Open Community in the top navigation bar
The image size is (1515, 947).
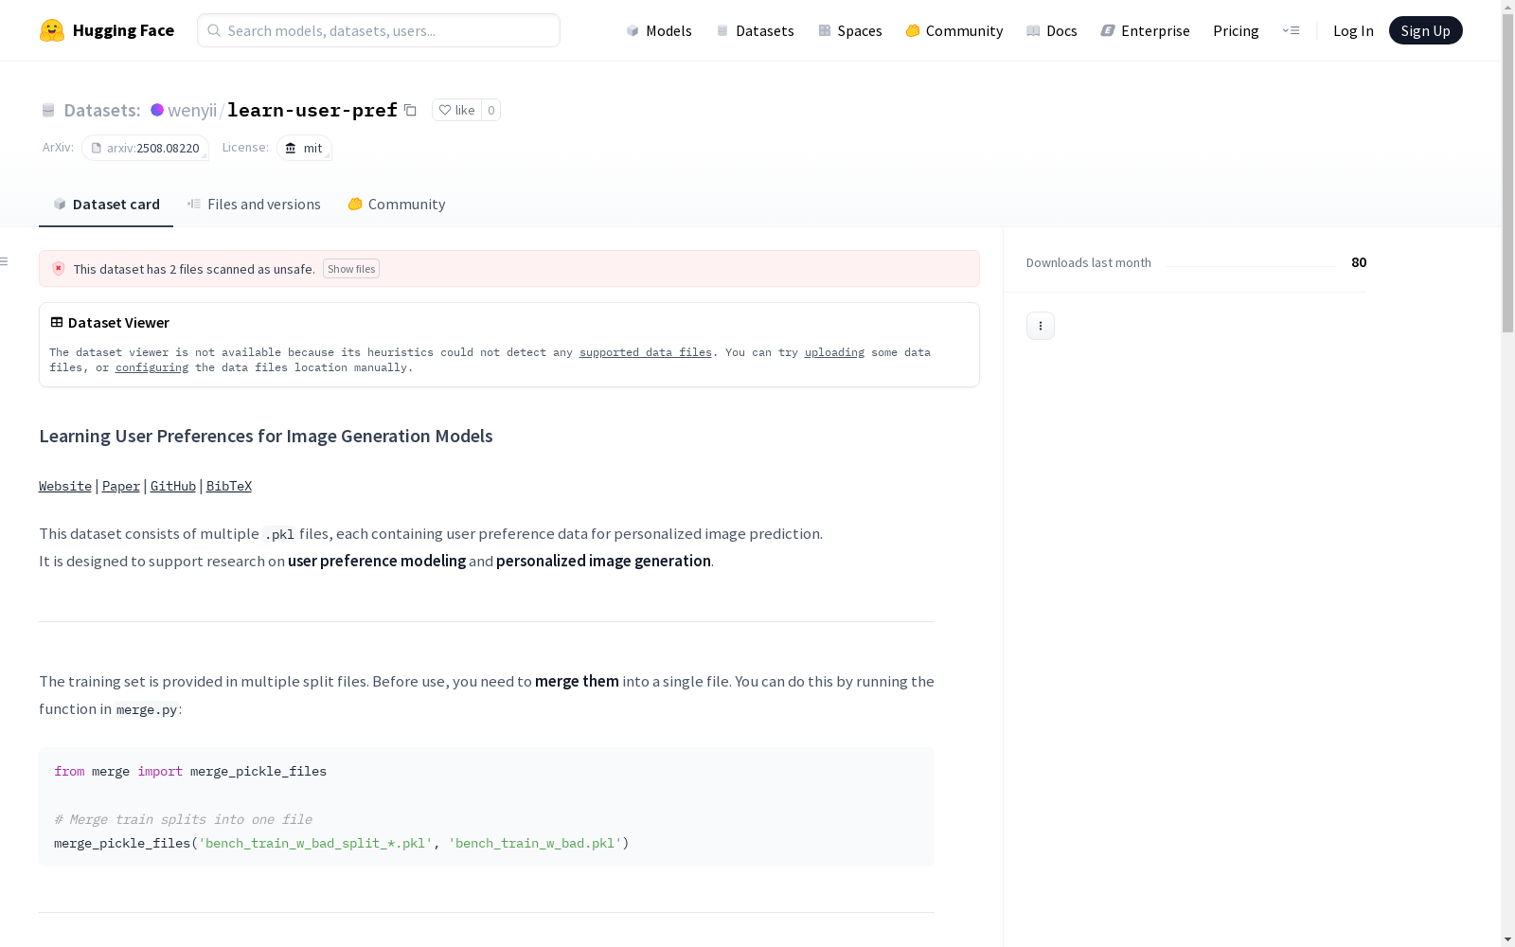[954, 30]
